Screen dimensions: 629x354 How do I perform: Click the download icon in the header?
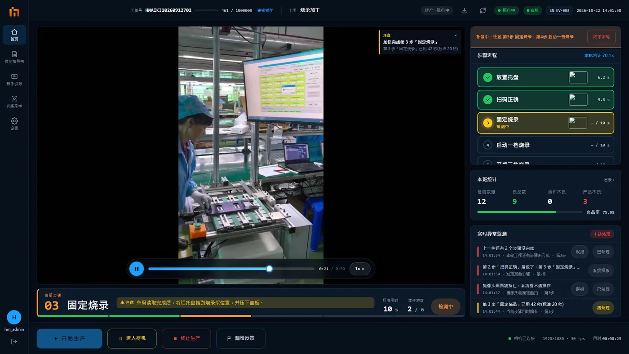(x=465, y=10)
